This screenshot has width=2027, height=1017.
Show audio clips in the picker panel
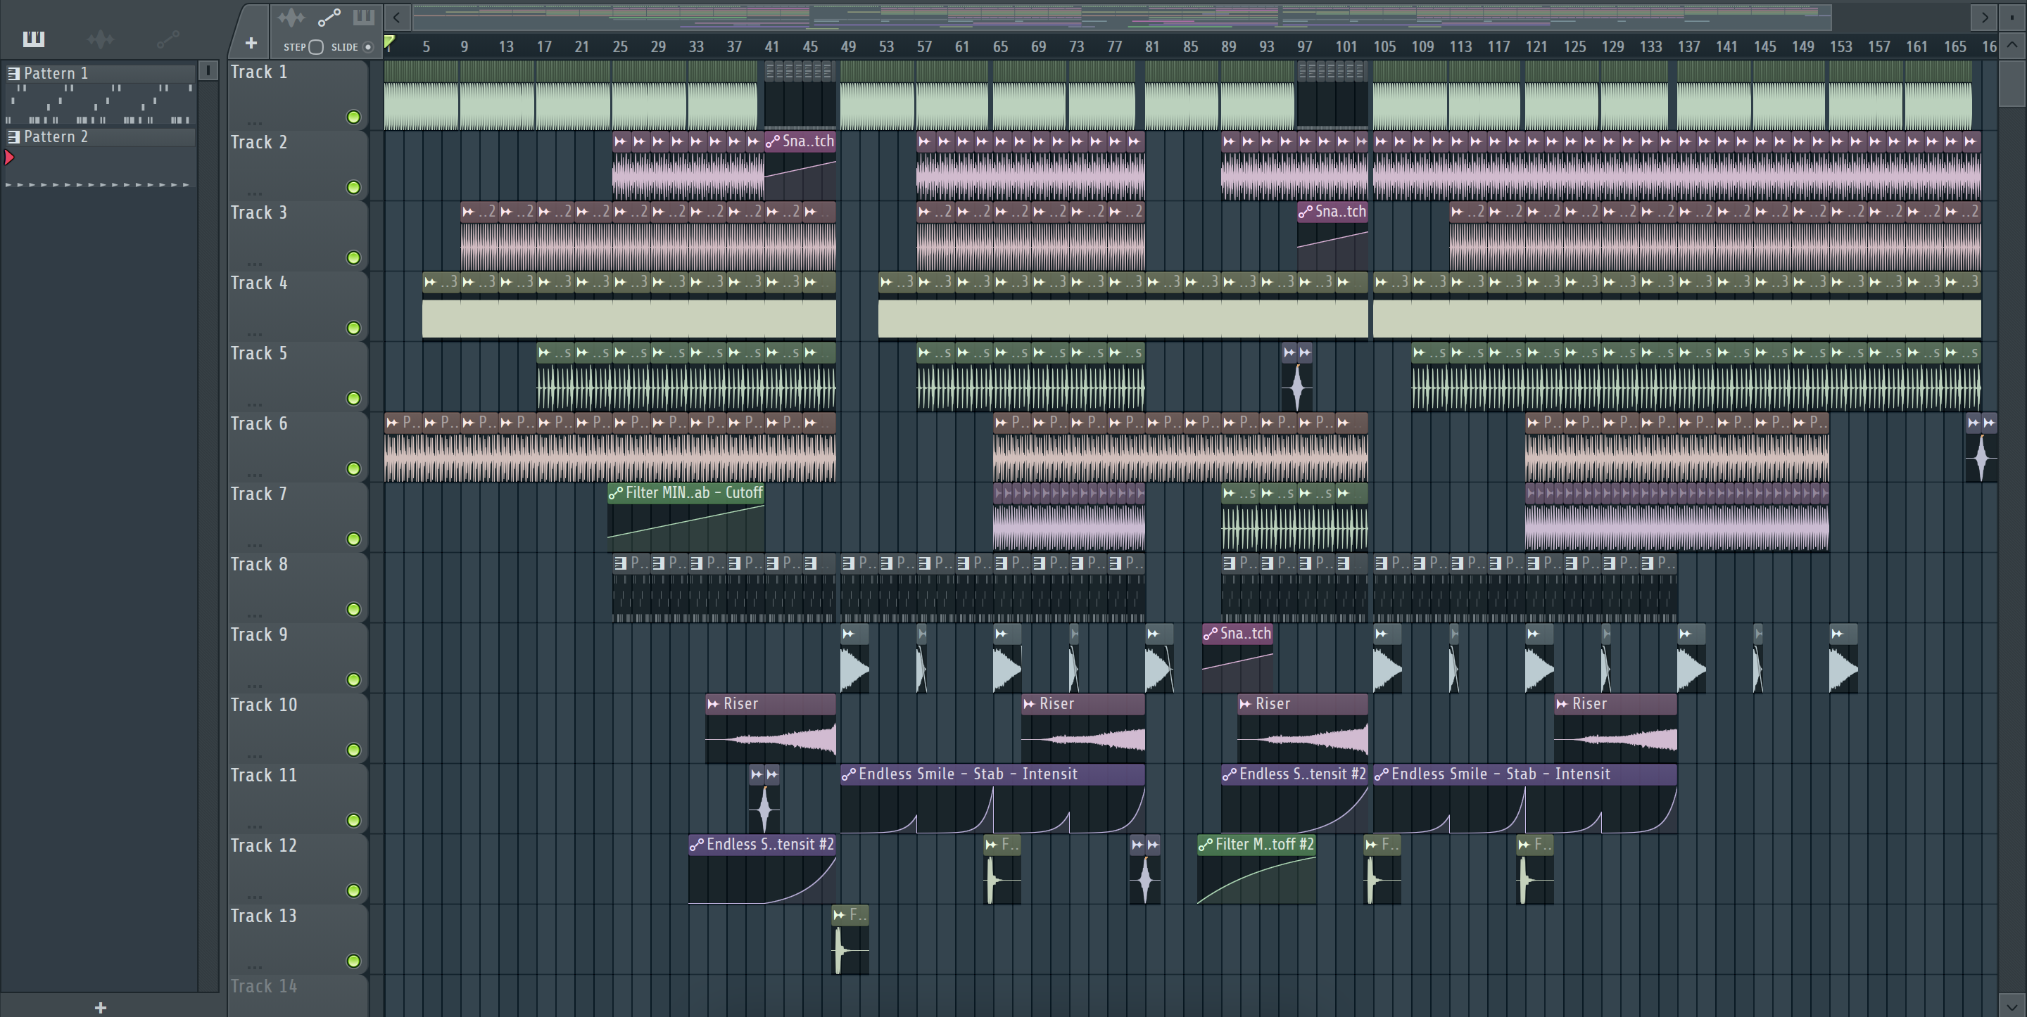(x=101, y=39)
